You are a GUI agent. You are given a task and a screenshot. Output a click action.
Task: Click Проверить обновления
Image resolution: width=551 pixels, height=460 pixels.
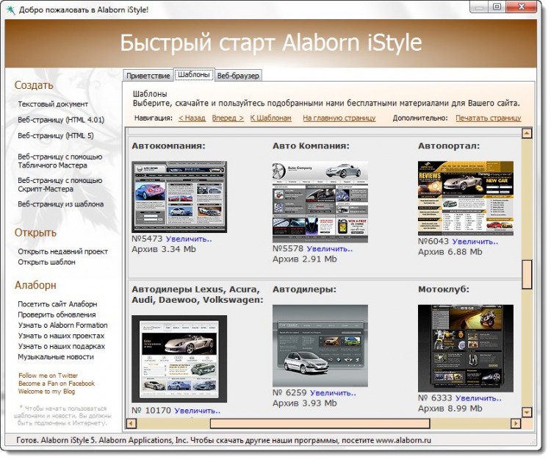click(x=57, y=315)
